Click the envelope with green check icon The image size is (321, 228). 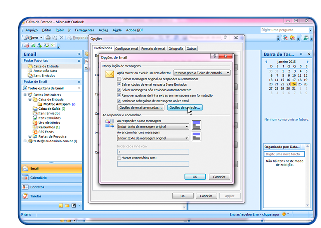click(33, 45)
